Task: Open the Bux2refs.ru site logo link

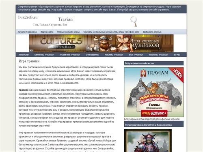Action: (28, 17)
